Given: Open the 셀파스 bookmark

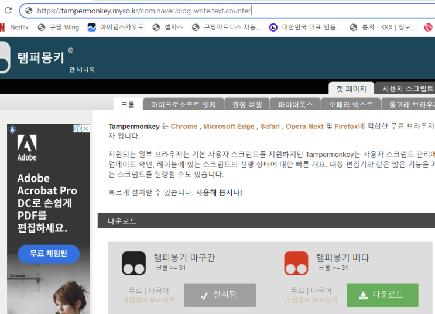Looking at the screenshot, I should tap(167, 27).
